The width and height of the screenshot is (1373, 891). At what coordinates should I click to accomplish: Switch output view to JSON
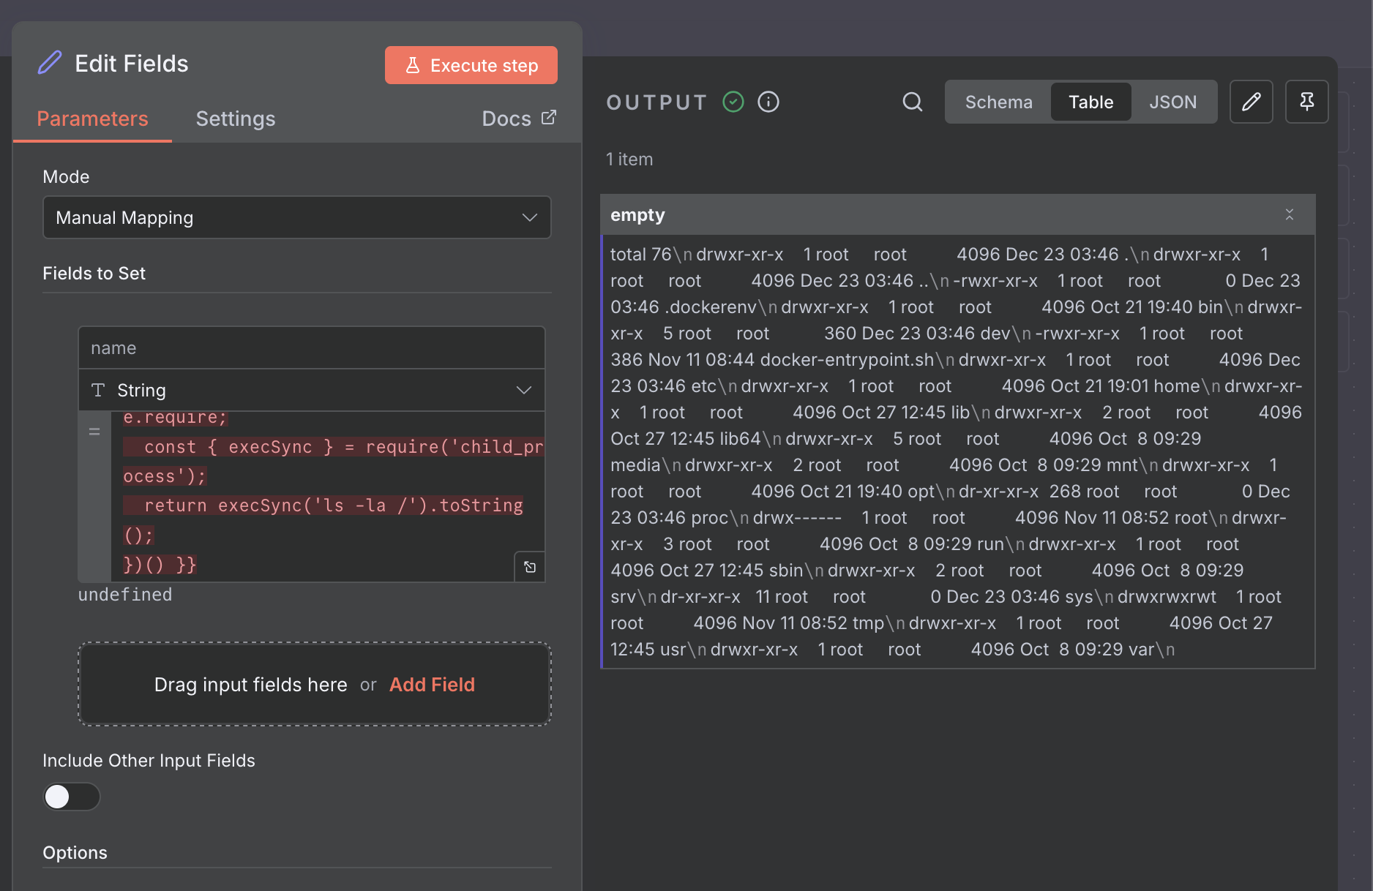(x=1172, y=102)
